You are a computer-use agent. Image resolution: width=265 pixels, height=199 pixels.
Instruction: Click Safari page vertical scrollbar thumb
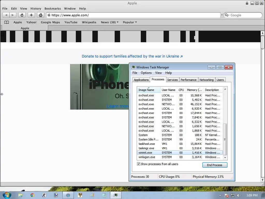click(262, 42)
